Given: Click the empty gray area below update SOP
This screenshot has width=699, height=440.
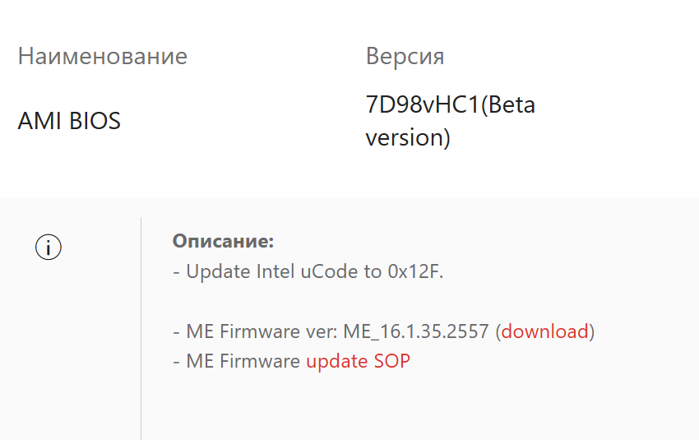Looking at the screenshot, I should (x=411, y=407).
